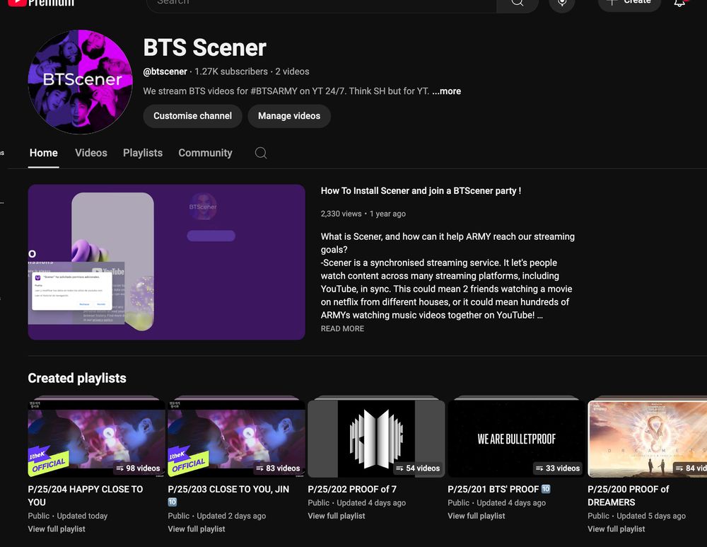Viewport: 707px width, 547px height.
Task: Click the '98 videos' playlist count badge
Action: click(138, 468)
